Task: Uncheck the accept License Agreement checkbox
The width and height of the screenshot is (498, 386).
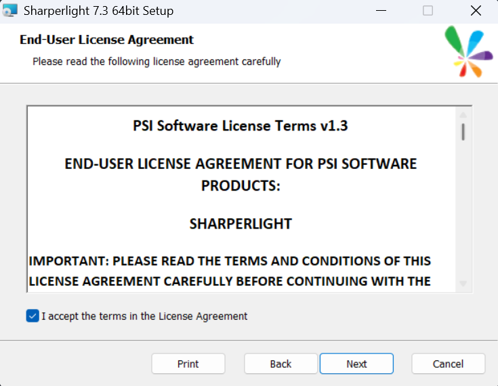Action: point(33,316)
